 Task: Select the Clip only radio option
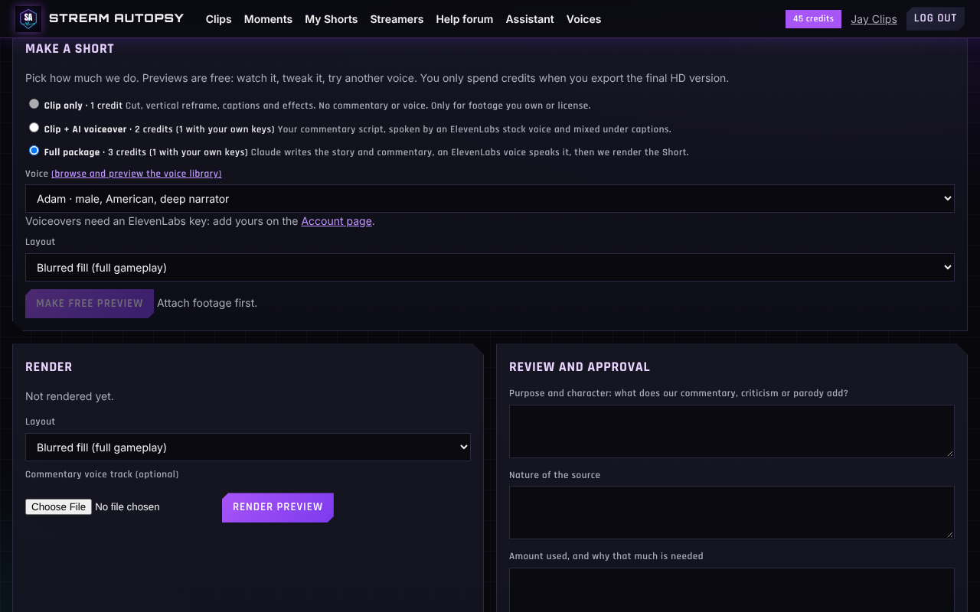coord(34,104)
